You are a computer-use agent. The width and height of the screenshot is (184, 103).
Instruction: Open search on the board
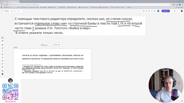[15, 11]
